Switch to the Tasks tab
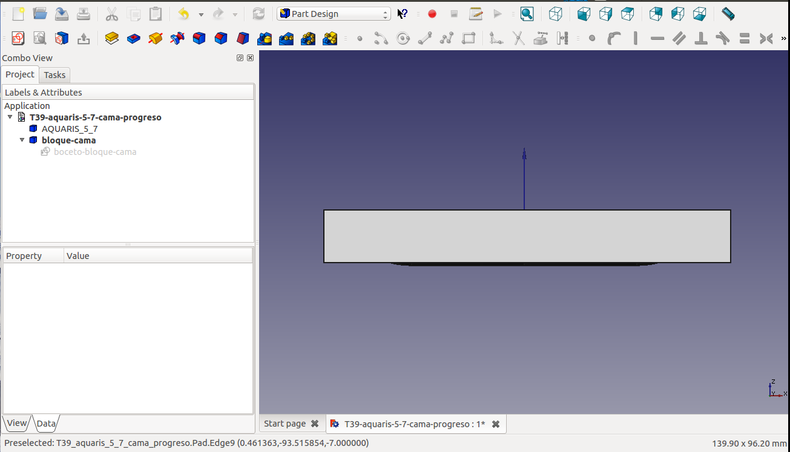Viewport: 790px width, 452px height. pyautogui.click(x=54, y=75)
